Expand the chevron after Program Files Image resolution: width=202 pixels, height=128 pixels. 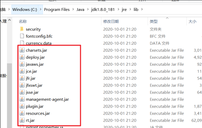point(73,10)
